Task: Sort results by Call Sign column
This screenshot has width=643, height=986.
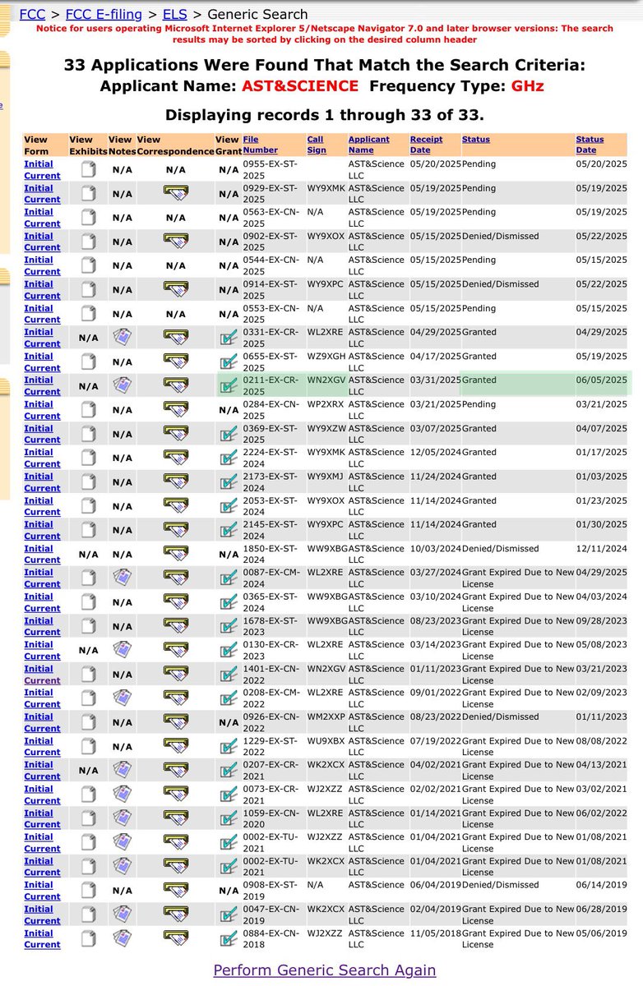Action: point(317,145)
